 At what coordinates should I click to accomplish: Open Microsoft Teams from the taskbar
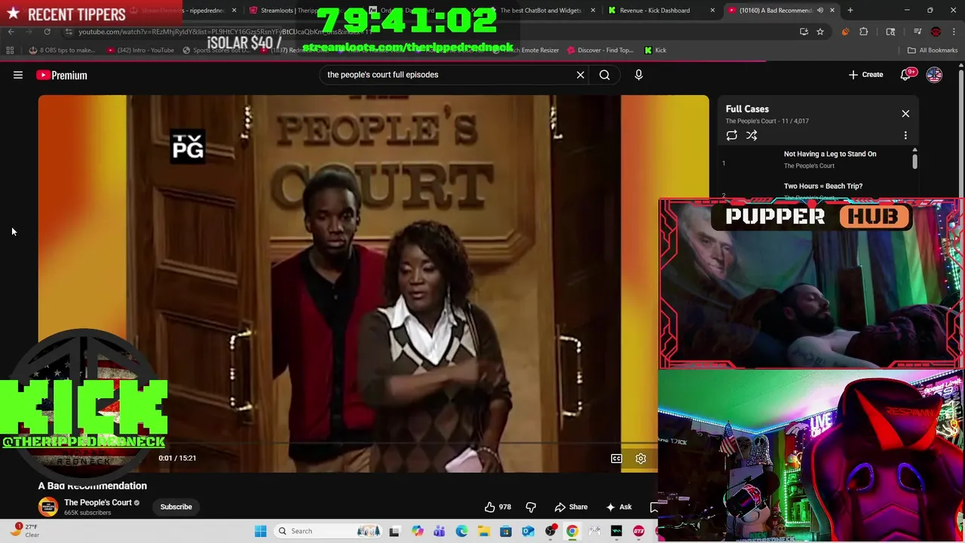click(x=439, y=531)
